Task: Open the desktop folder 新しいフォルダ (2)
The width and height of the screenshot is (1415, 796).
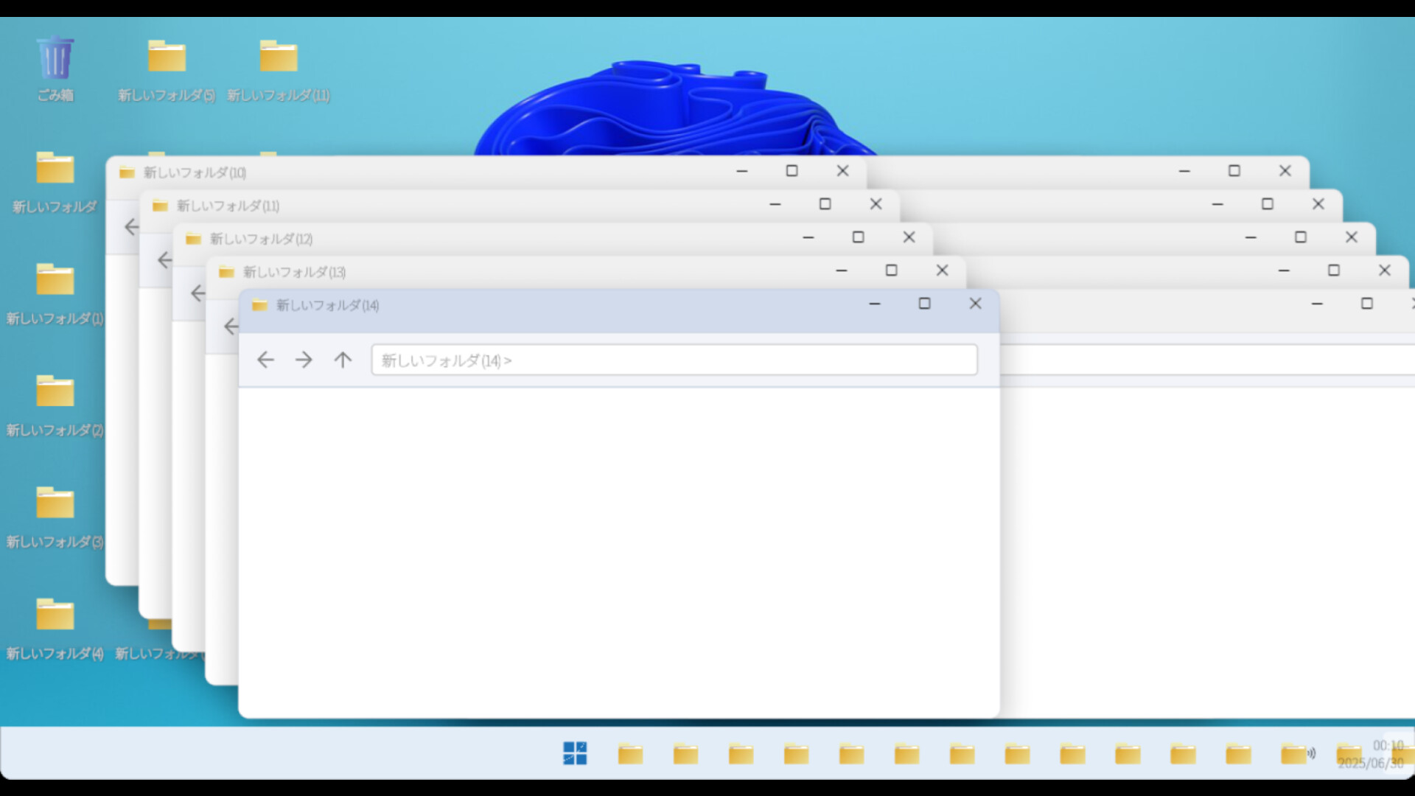Action: [53, 391]
